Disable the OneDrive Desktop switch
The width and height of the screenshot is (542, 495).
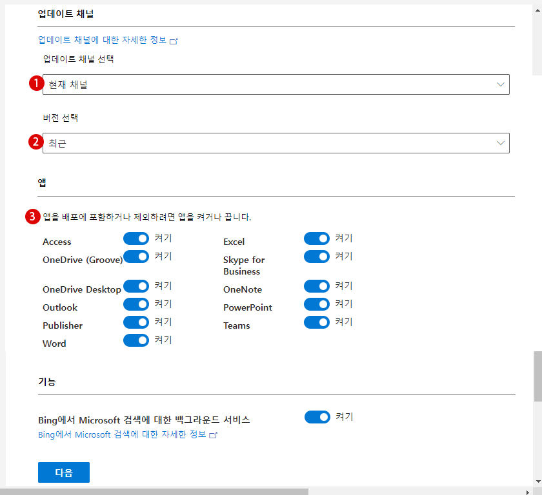click(136, 286)
